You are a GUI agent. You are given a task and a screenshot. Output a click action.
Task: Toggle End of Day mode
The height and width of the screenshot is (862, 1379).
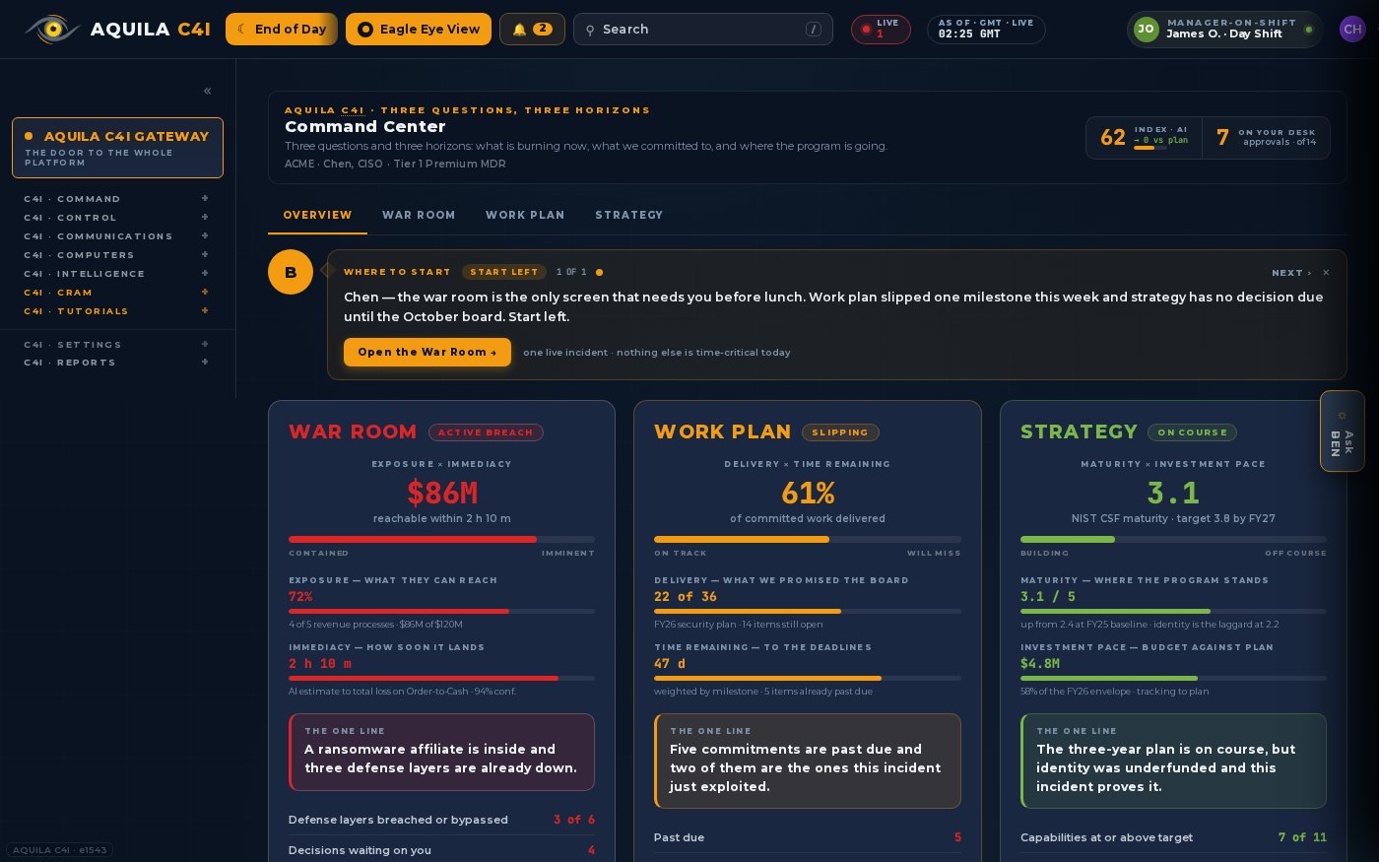[282, 30]
